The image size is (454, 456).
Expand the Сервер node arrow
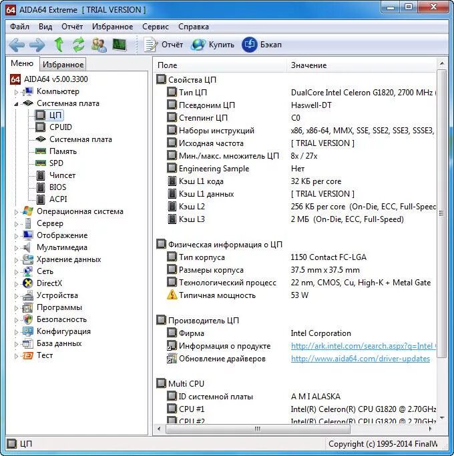[x=16, y=224]
